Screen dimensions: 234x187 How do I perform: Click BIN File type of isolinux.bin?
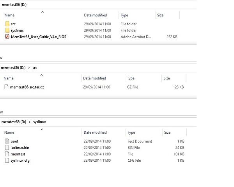point(134,148)
